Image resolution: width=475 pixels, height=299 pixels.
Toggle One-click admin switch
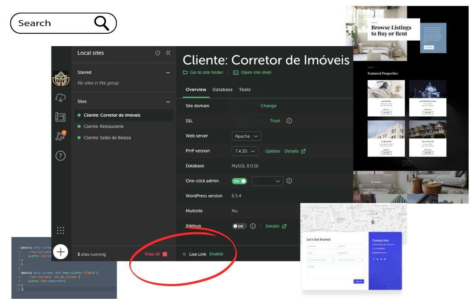tap(239, 181)
